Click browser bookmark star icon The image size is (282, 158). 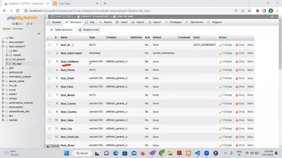249,11
